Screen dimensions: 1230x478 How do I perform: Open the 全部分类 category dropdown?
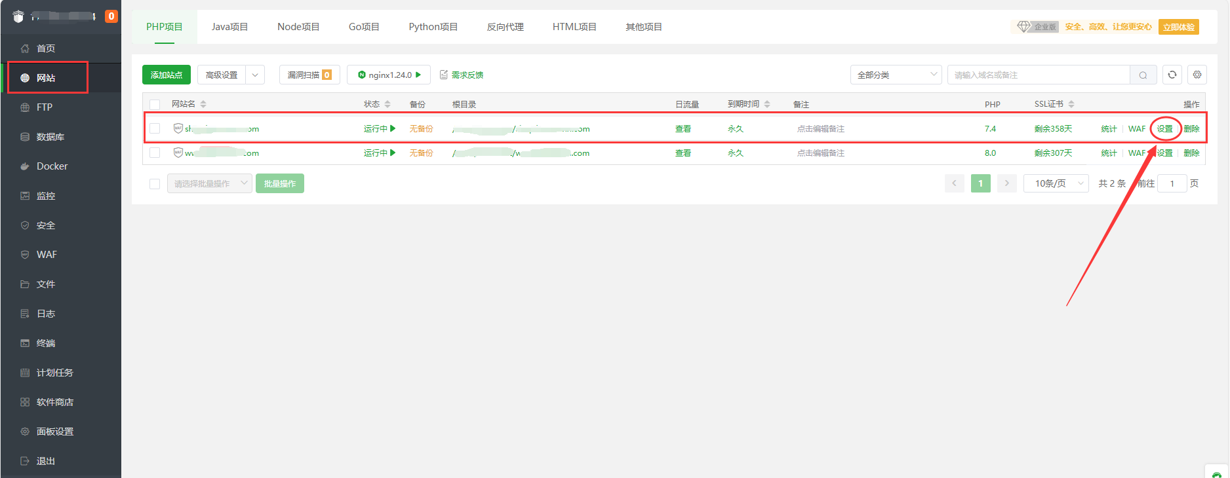[x=896, y=75]
